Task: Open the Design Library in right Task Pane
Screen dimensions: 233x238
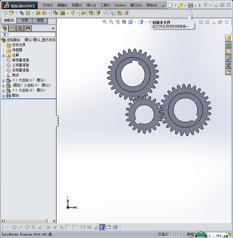Action: [x=229, y=45]
